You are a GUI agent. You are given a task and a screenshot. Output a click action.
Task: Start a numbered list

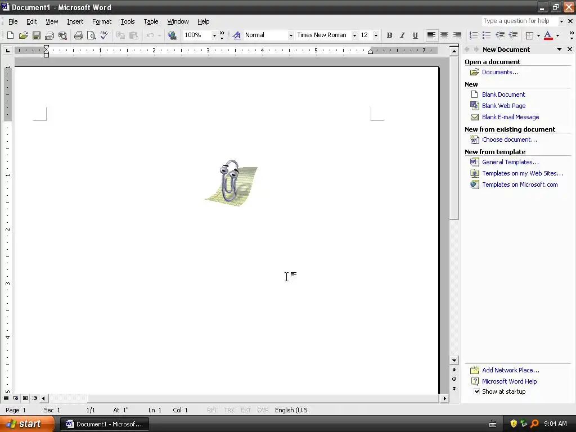pos(474,35)
